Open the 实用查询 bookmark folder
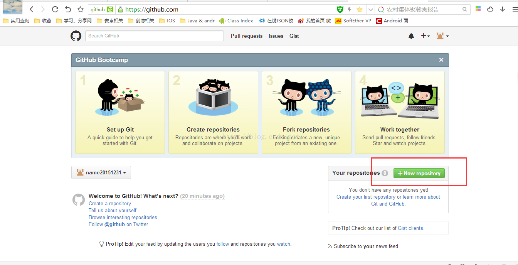Viewport: 518px width, 265px height. [16, 21]
